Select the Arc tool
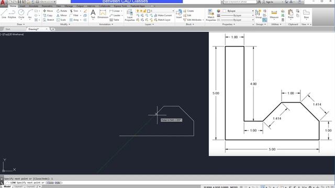Viewport: 335px width, 188px height. coord(30,14)
